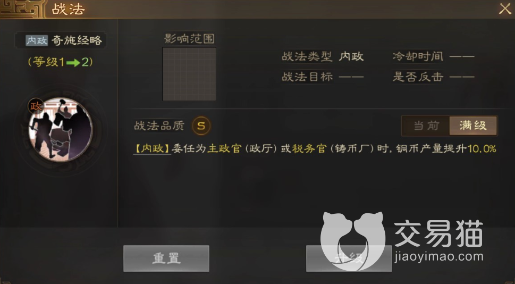Click the green level-up arrow

pyautogui.click(x=73, y=62)
